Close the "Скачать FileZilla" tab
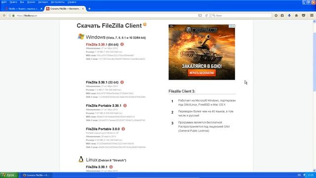Image resolution: width=316 pixels, height=178 pixels. click(x=83, y=9)
